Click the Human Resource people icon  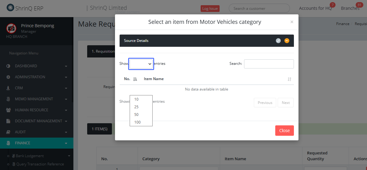click(x=8, y=110)
